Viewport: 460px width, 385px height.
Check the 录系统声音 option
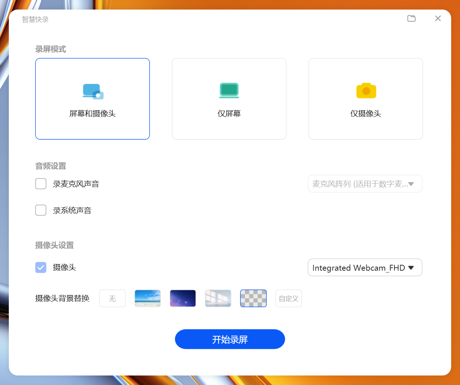pos(41,210)
